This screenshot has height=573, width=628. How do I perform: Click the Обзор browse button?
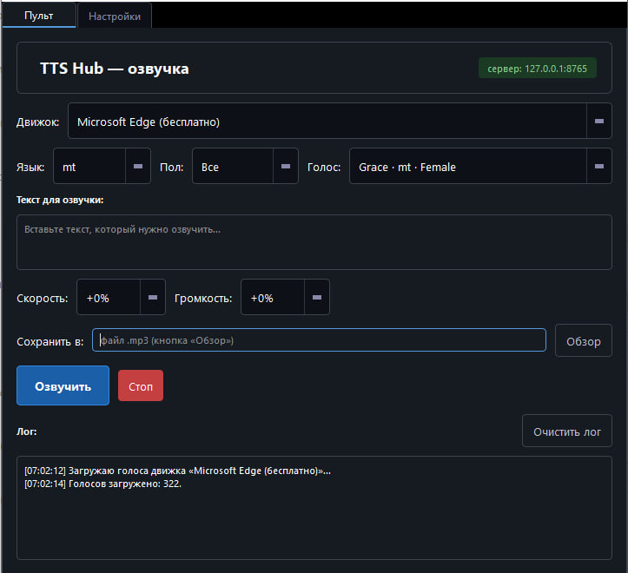583,340
